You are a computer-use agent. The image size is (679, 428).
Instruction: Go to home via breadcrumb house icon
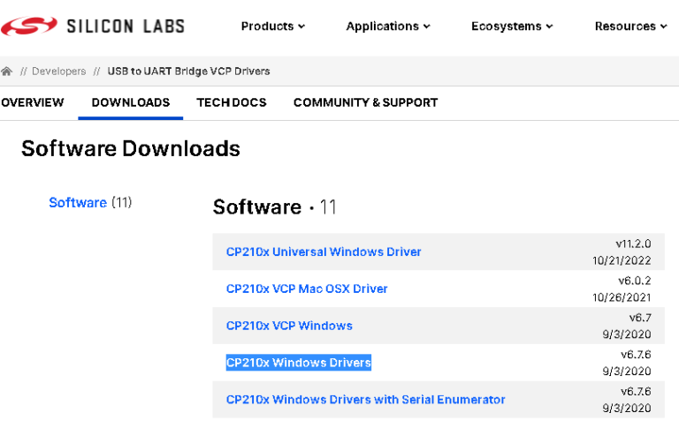pos(6,71)
